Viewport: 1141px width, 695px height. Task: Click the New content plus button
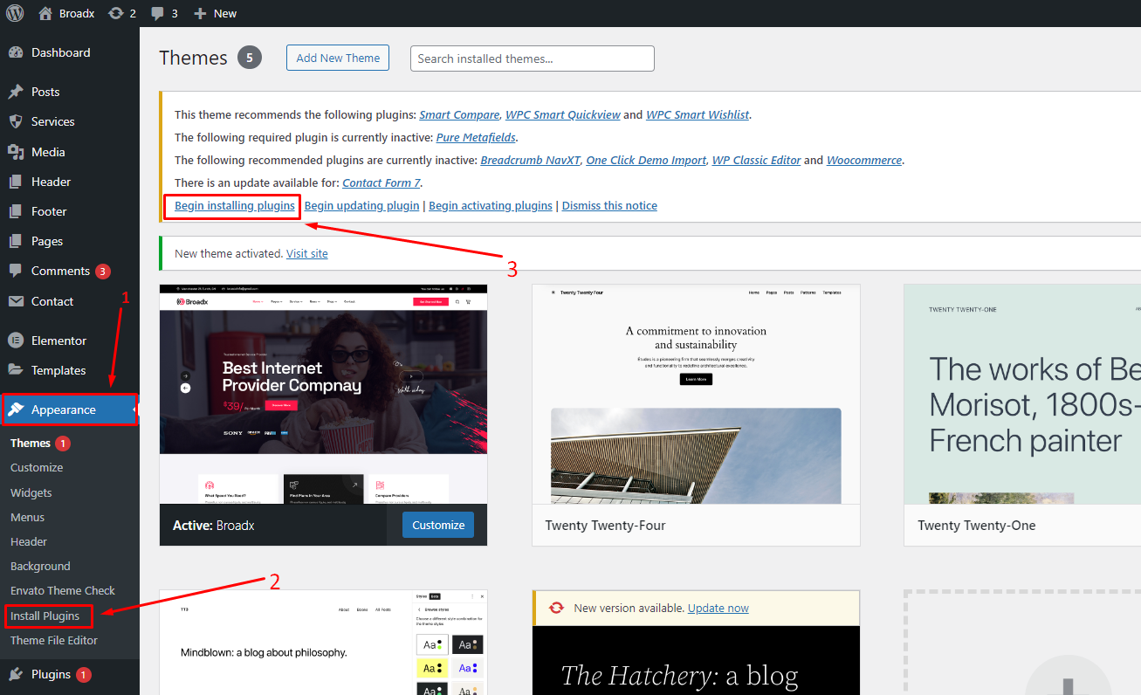tap(215, 13)
